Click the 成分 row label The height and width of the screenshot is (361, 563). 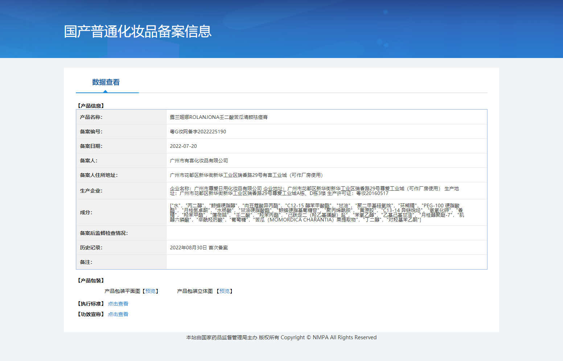(86, 212)
